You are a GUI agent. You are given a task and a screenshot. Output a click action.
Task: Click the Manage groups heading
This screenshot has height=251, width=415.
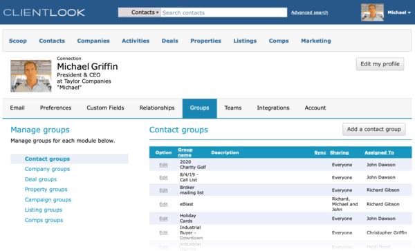[40, 130]
